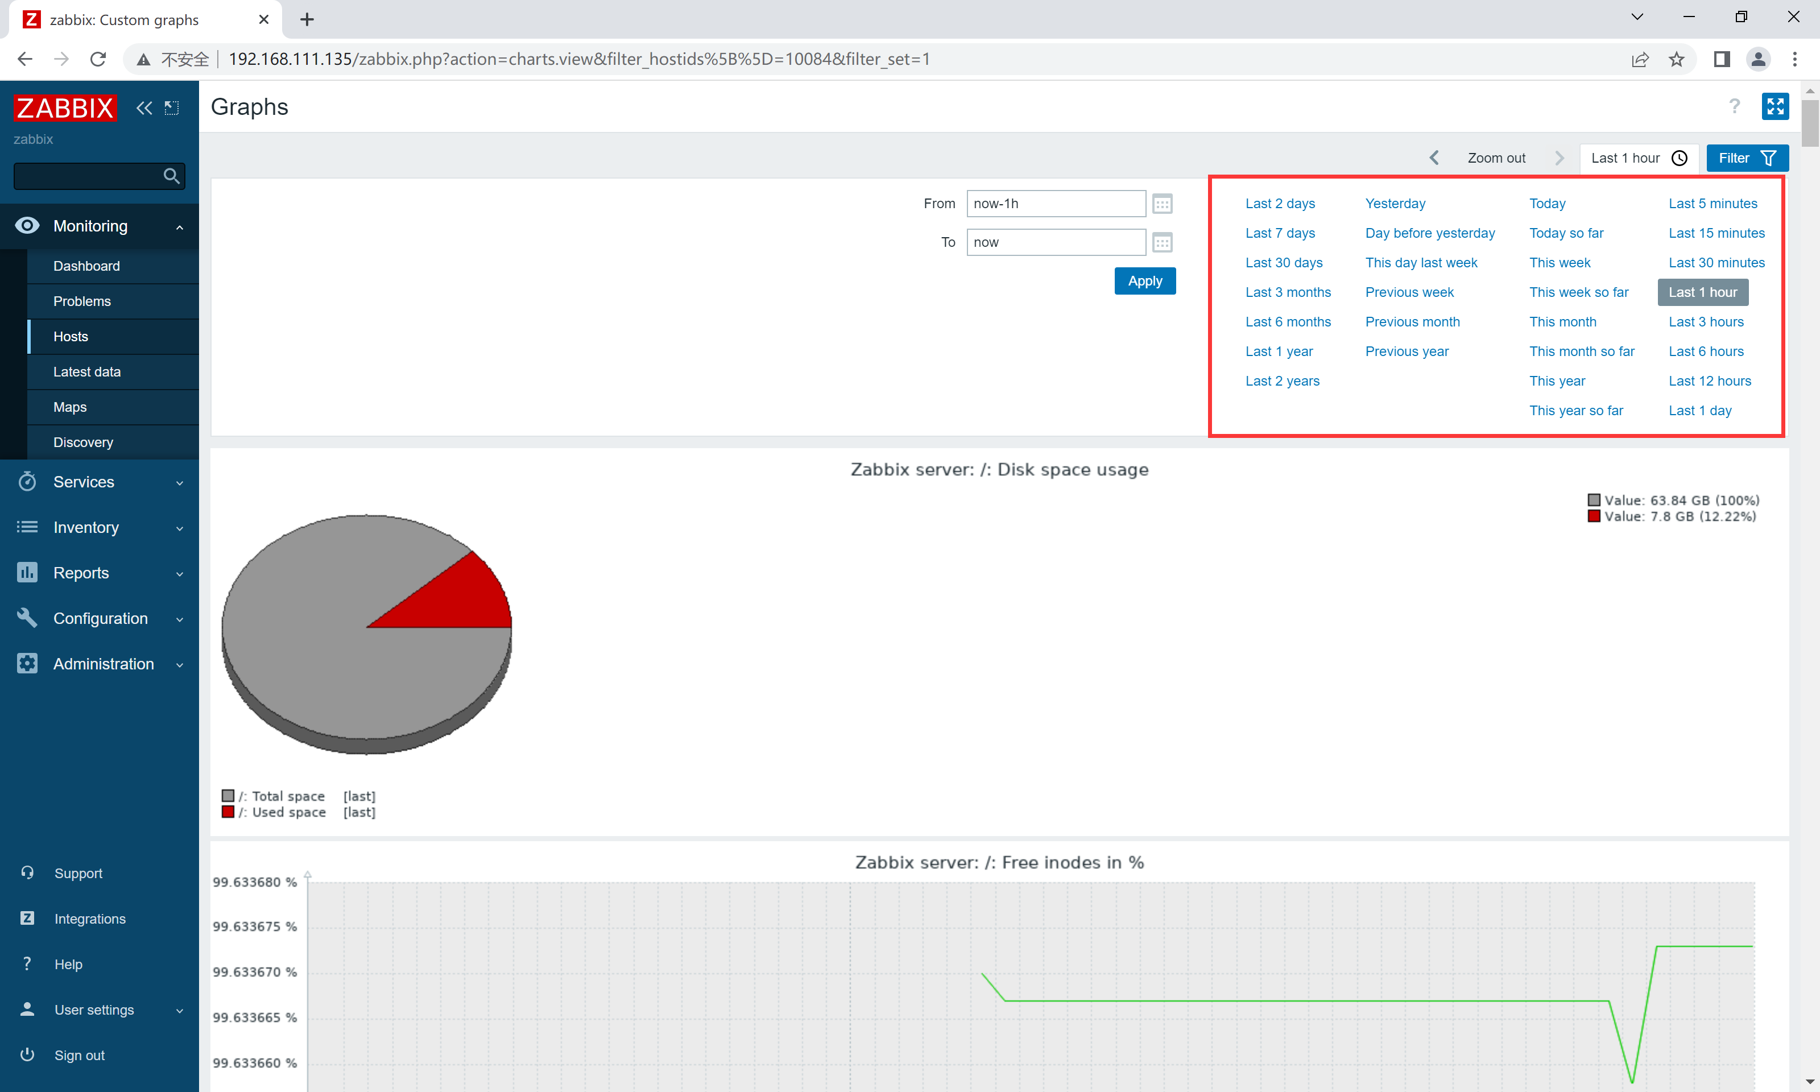Click the Apply button

click(1145, 281)
